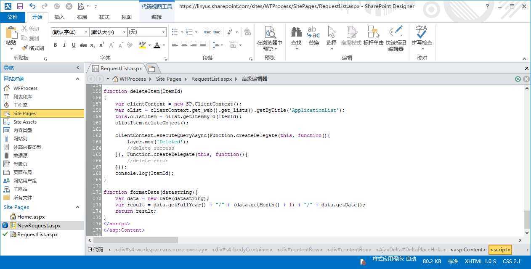531x269 pixels.
Task: Click Preview in Browser (在浏览器中预览) icon
Action: click(x=270, y=33)
